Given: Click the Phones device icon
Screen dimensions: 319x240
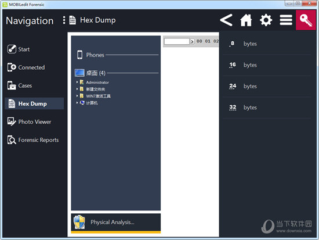Looking at the screenshot, I should 80,55.
